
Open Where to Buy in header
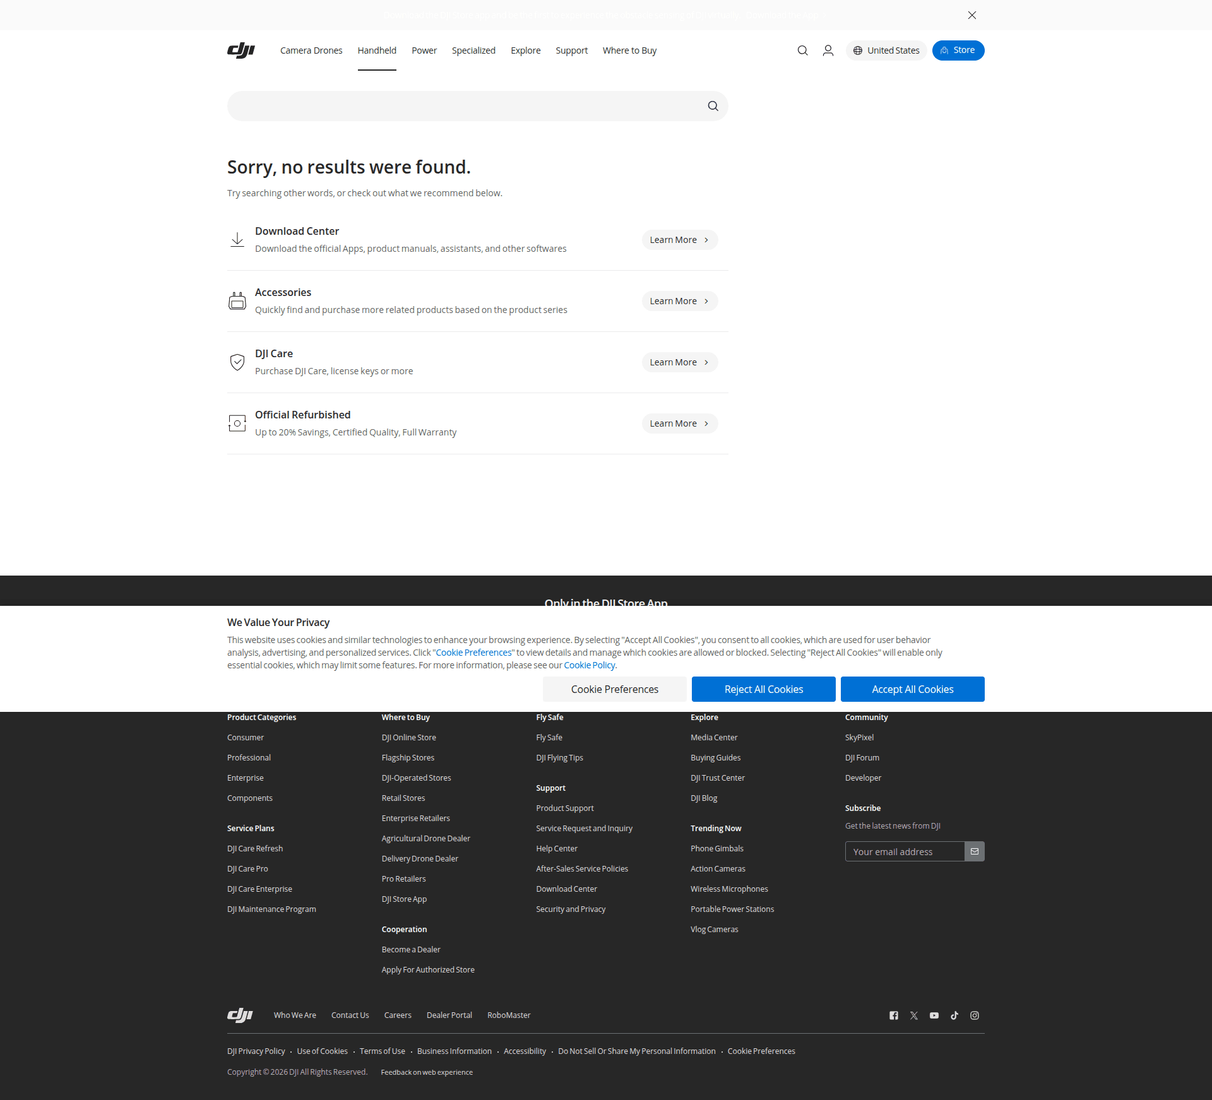click(629, 50)
